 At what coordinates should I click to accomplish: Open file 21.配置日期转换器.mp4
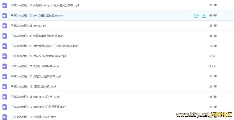pos(35,66)
